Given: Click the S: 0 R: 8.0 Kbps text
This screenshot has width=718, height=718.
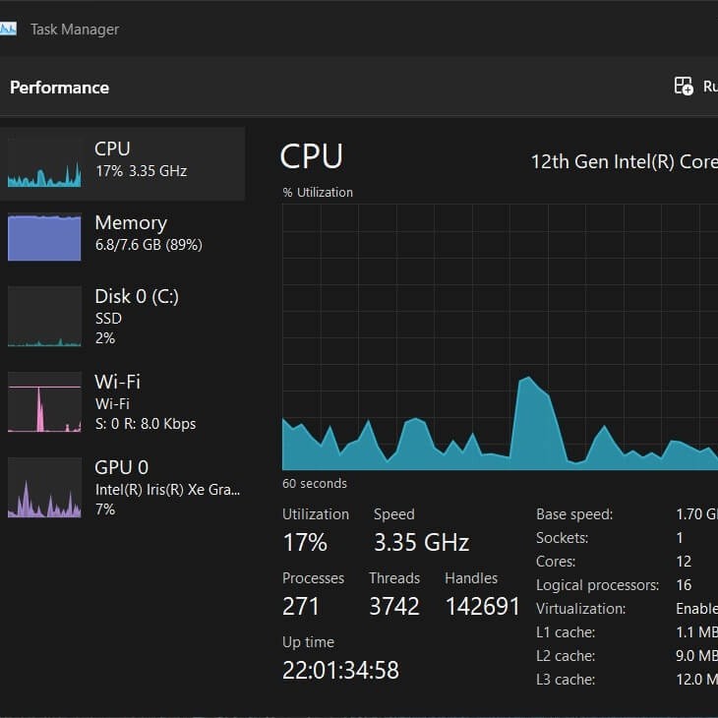Looking at the screenshot, I should (146, 424).
